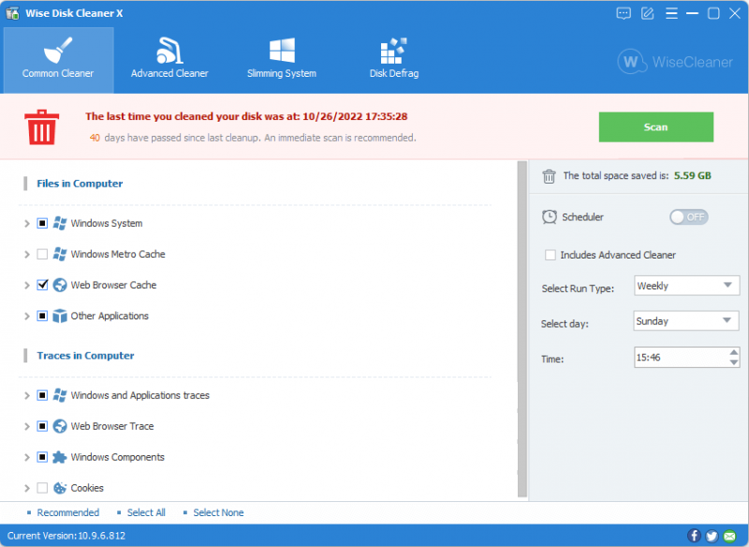Click the Select All link
Viewport: 749px width, 547px height.
coord(146,512)
